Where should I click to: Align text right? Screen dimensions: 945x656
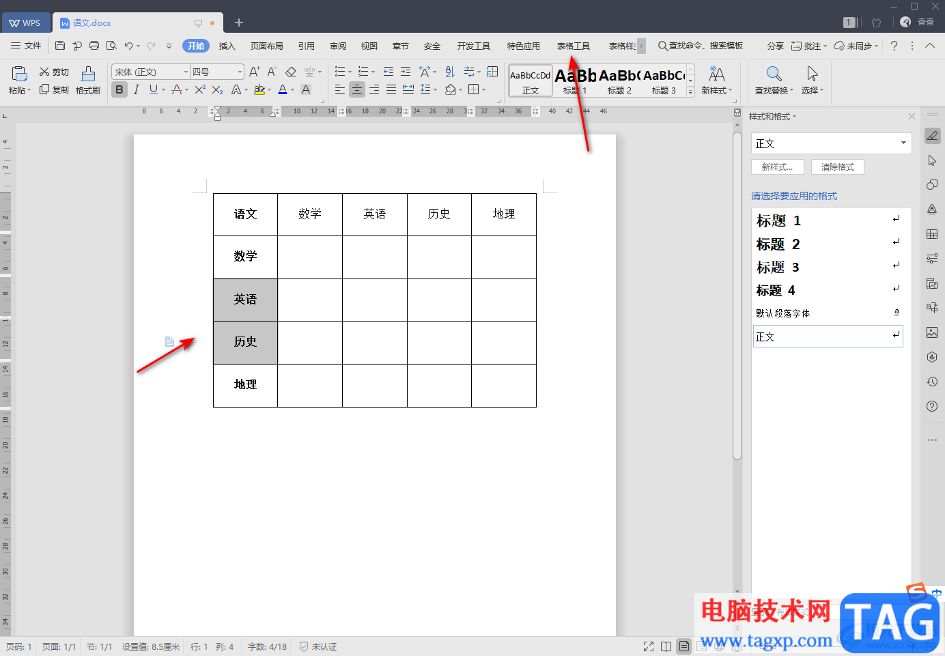374,89
